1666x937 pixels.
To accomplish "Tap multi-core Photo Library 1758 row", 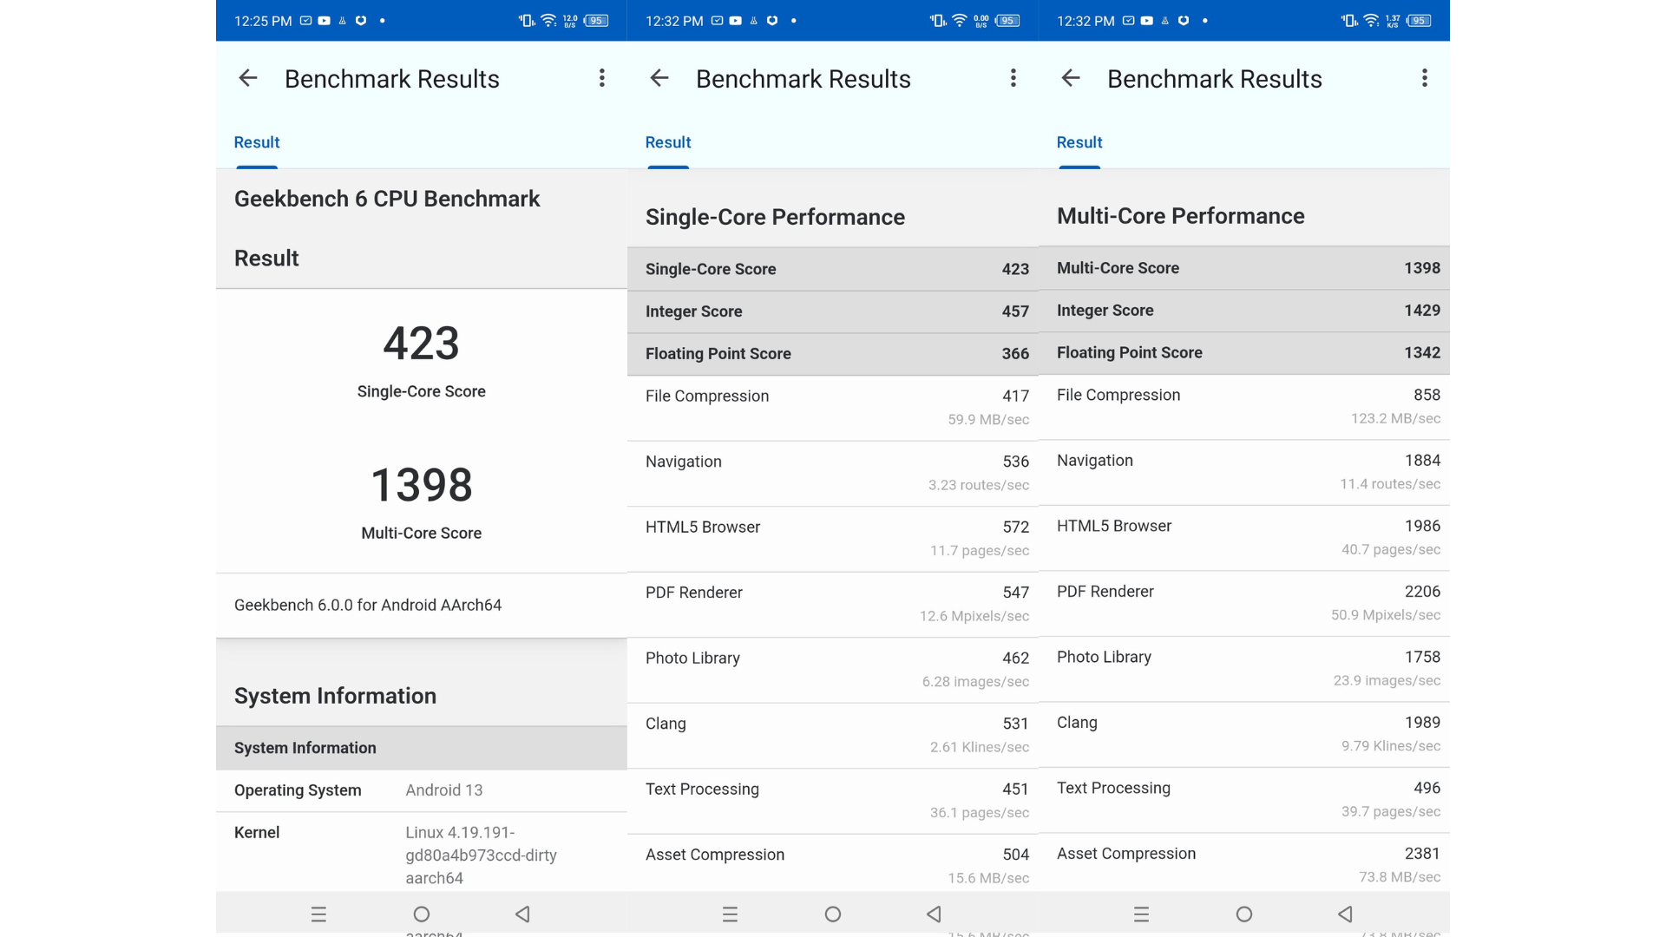I will coord(1244,669).
